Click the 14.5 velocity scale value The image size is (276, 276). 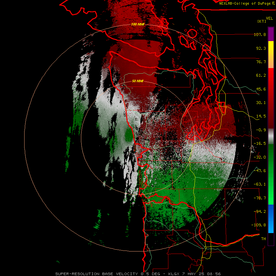click(261, 116)
